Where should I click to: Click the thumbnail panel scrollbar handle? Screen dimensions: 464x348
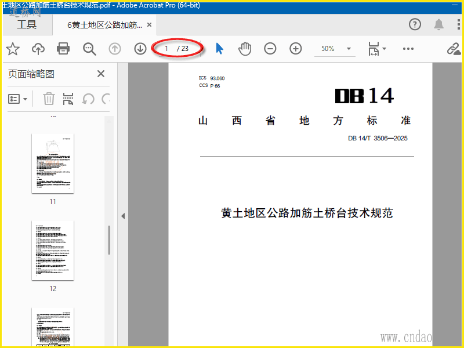click(x=109, y=240)
